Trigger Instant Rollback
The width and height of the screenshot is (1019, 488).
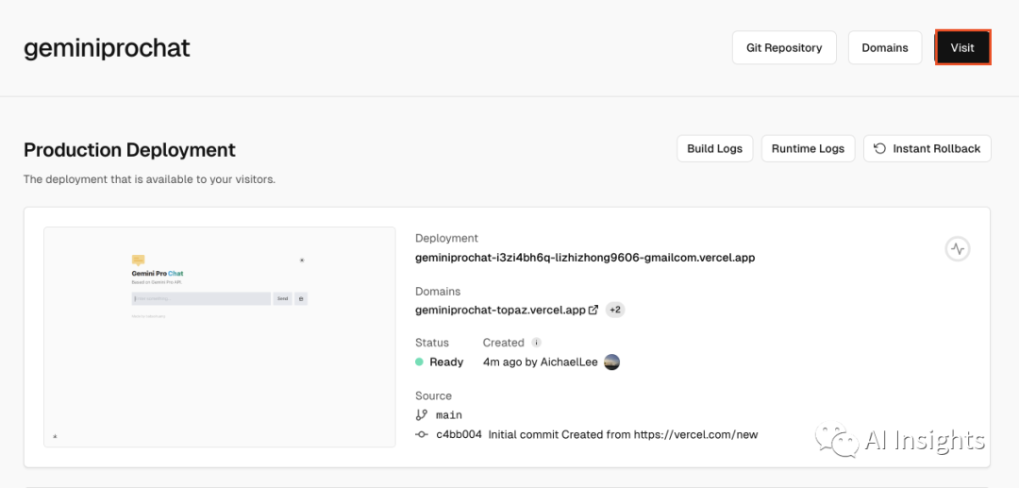tap(927, 148)
